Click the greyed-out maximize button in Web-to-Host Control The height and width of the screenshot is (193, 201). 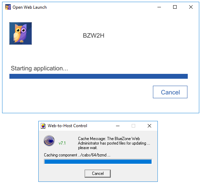pos(133,126)
